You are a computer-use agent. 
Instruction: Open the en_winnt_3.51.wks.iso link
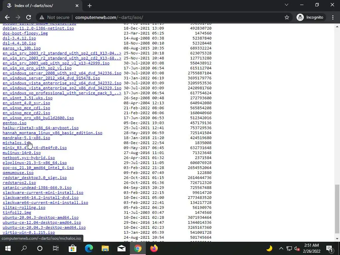tap(28, 98)
